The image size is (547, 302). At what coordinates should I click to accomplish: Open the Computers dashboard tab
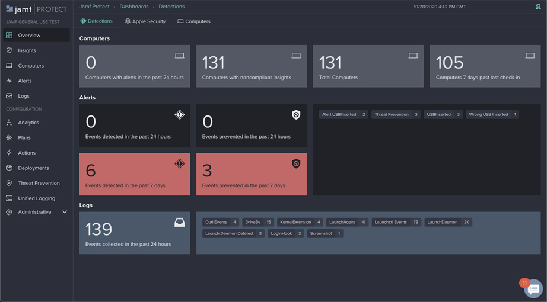click(194, 21)
